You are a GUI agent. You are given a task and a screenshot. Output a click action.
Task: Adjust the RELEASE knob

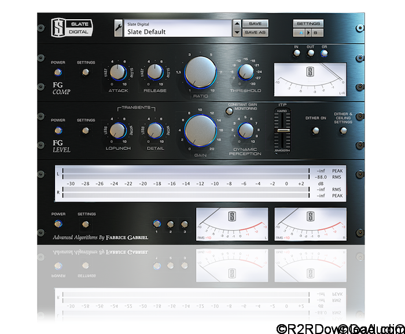(x=154, y=72)
